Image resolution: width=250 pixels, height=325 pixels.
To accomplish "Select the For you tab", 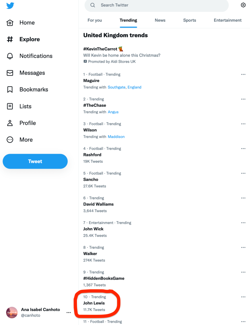I will pos(95,20).
